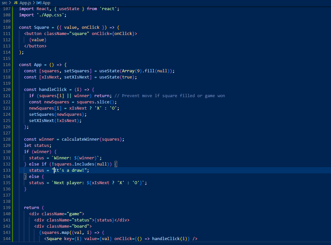
Task: Click the JS file icon in breadcrumb
Action: (x=16, y=3)
